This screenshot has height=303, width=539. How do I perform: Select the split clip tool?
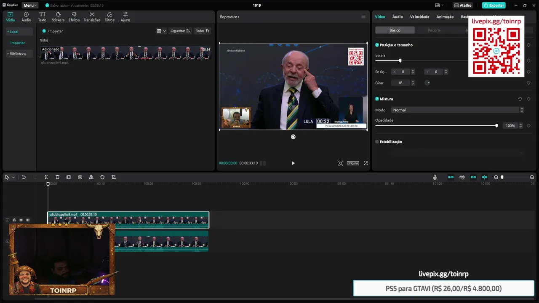[x=46, y=177]
